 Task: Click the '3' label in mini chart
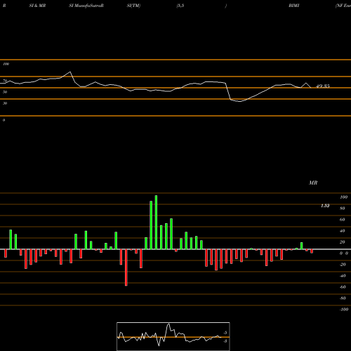225,341
